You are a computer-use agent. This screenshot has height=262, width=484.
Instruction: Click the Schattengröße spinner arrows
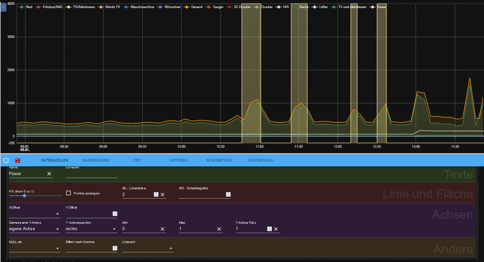[x=228, y=194]
